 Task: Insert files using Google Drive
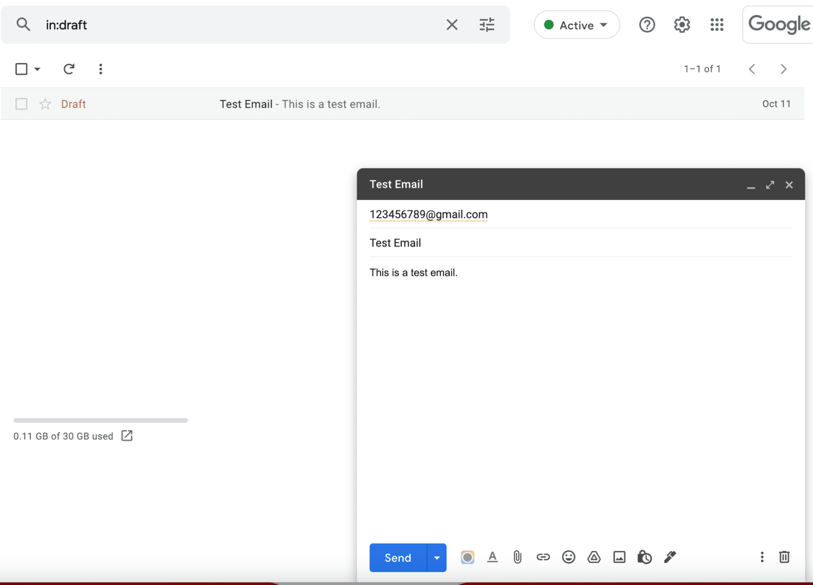pos(594,557)
